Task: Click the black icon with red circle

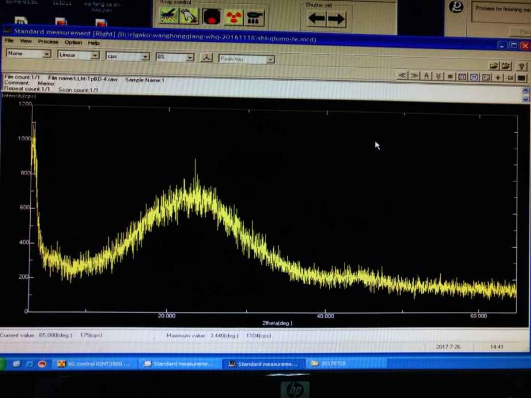Action: point(212,17)
